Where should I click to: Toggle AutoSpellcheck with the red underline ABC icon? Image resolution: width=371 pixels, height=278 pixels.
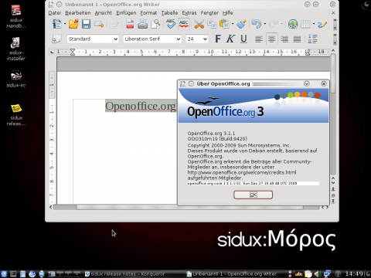183,24
